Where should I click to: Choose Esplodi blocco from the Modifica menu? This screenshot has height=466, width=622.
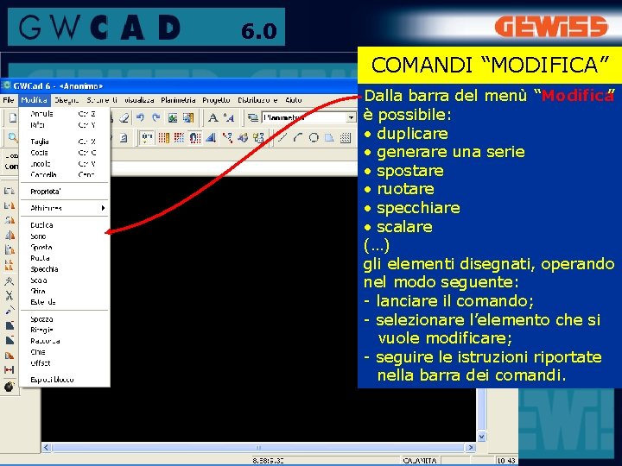coord(64,380)
